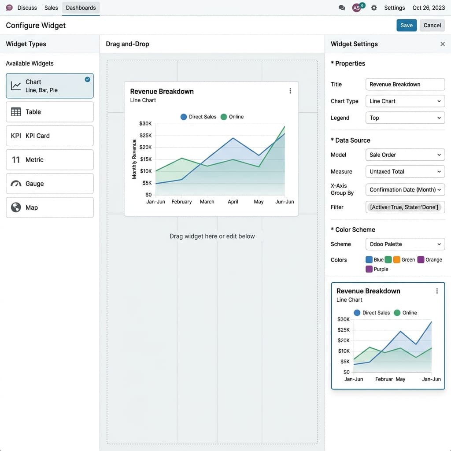This screenshot has width=451, height=451.
Task: Click the KPI Card widget icon
Action: (x=16, y=136)
